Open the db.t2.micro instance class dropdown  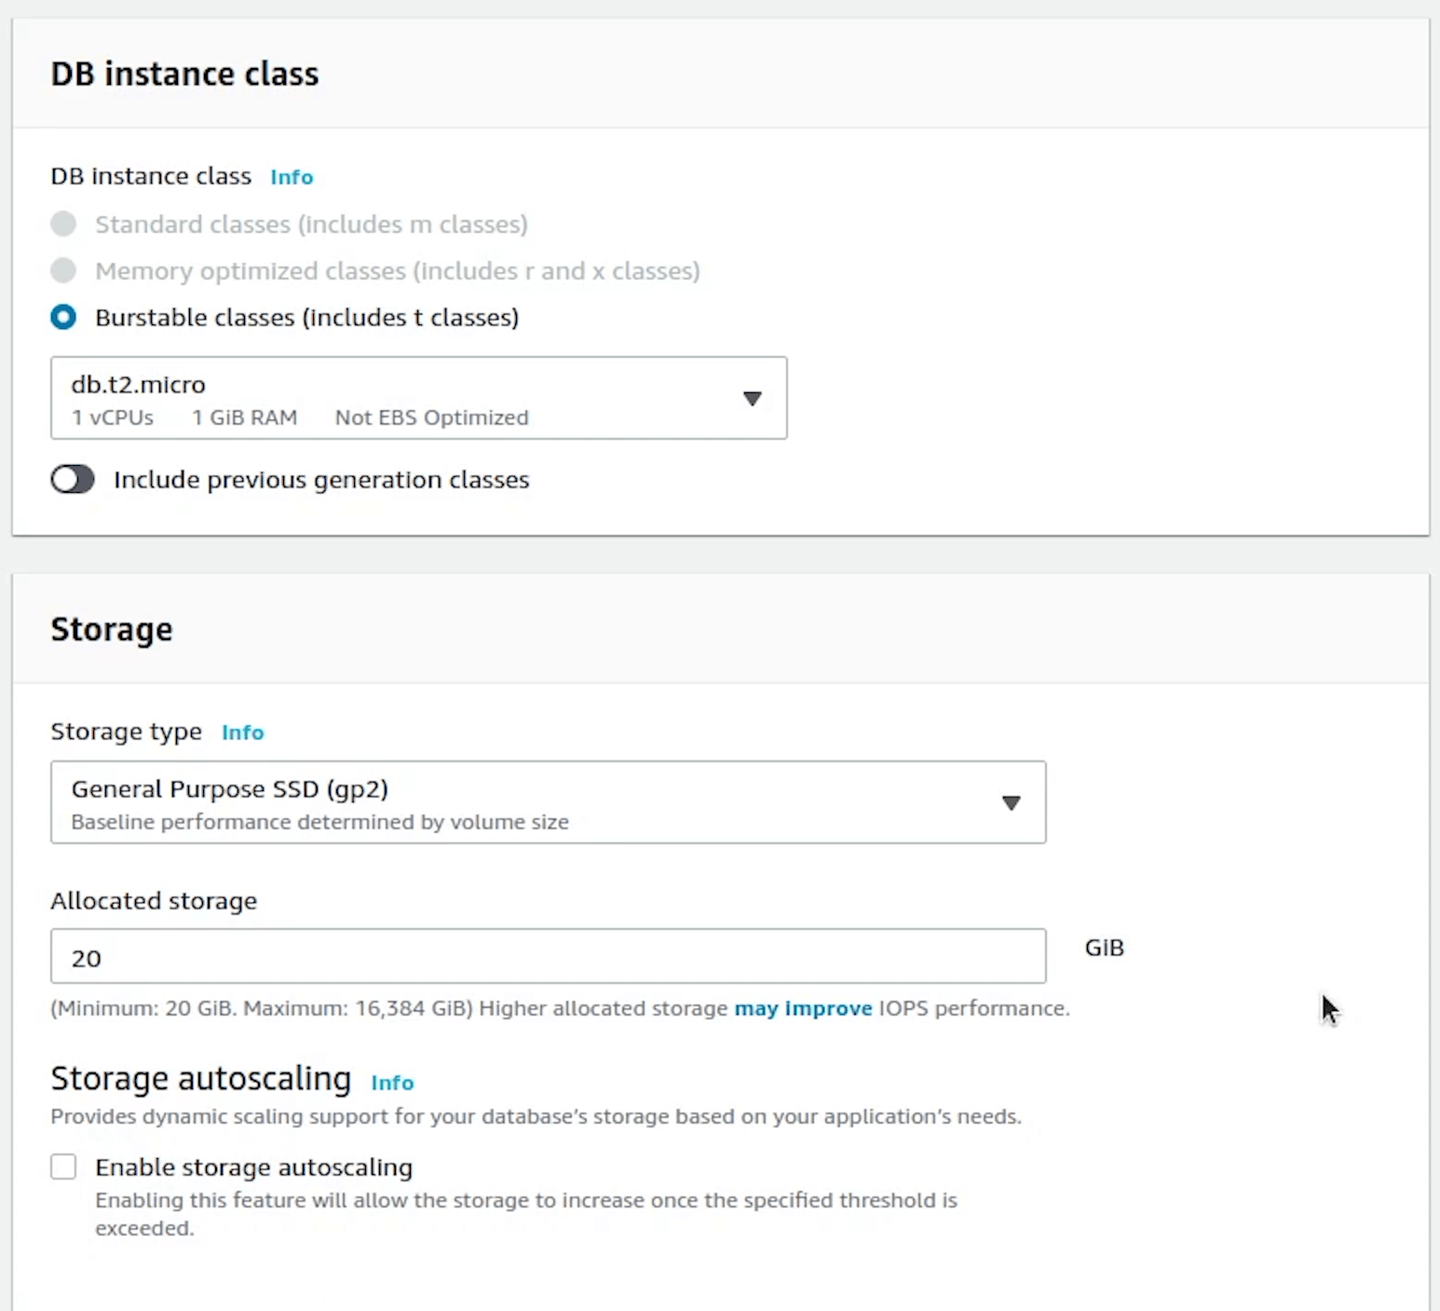pyautogui.click(x=401, y=398)
